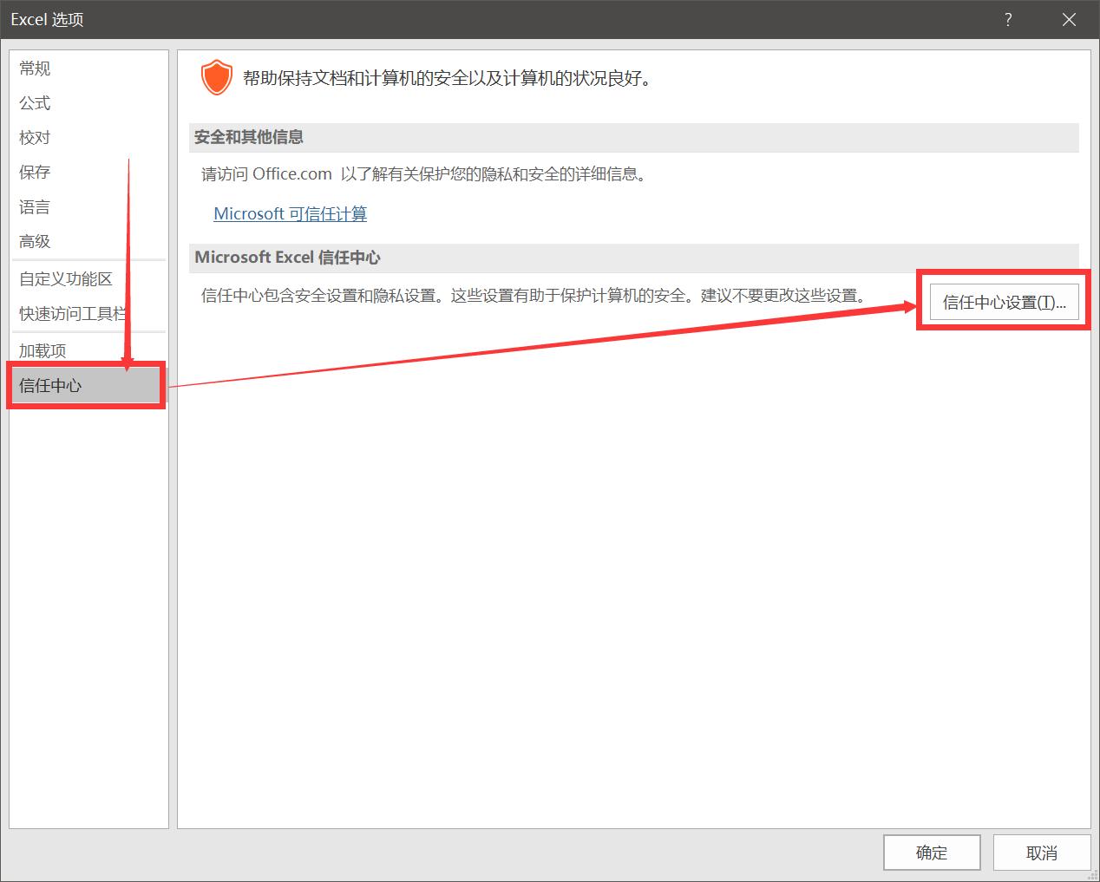Dismiss the dialog with 取消

[x=1041, y=853]
